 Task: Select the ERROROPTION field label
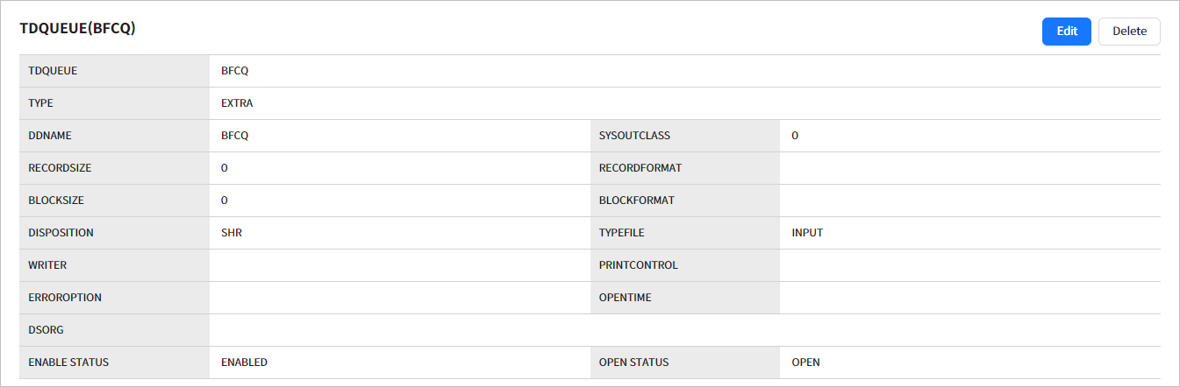[65, 298]
